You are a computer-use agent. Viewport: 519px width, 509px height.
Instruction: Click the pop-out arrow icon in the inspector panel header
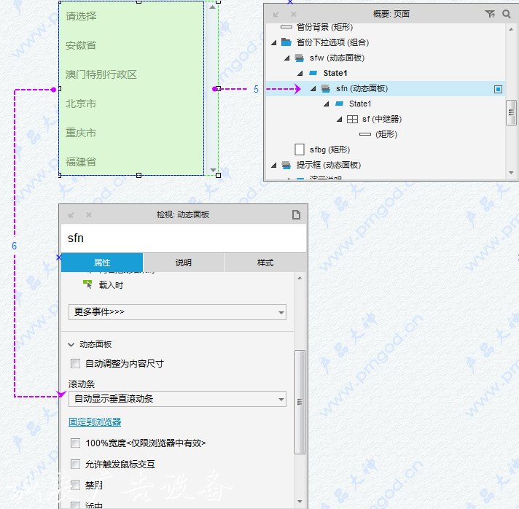71,215
